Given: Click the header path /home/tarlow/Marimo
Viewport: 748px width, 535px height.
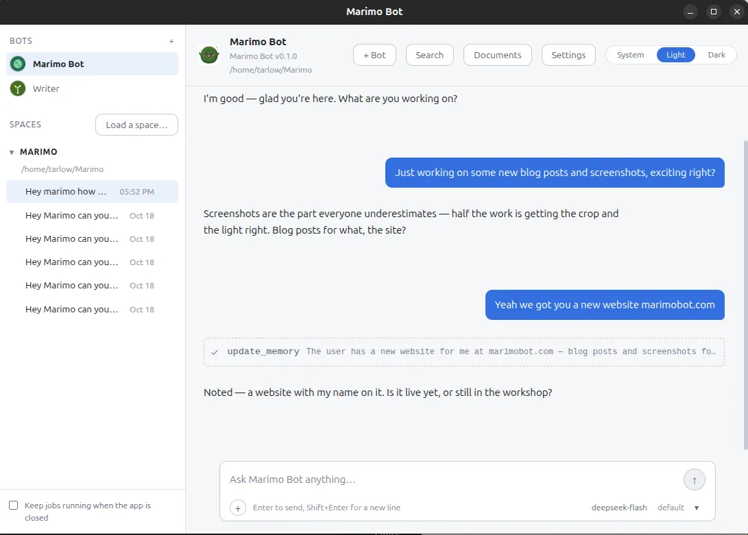Looking at the screenshot, I should (x=271, y=70).
